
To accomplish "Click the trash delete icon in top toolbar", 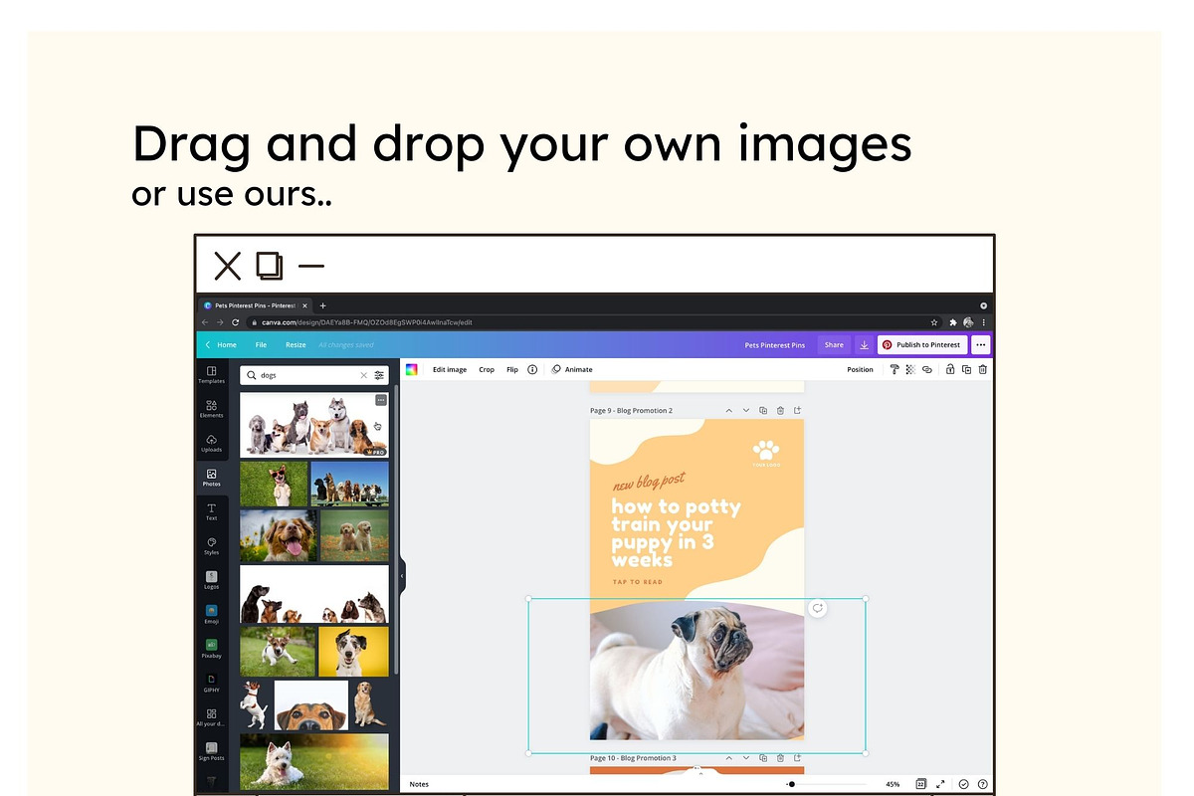I will [983, 369].
